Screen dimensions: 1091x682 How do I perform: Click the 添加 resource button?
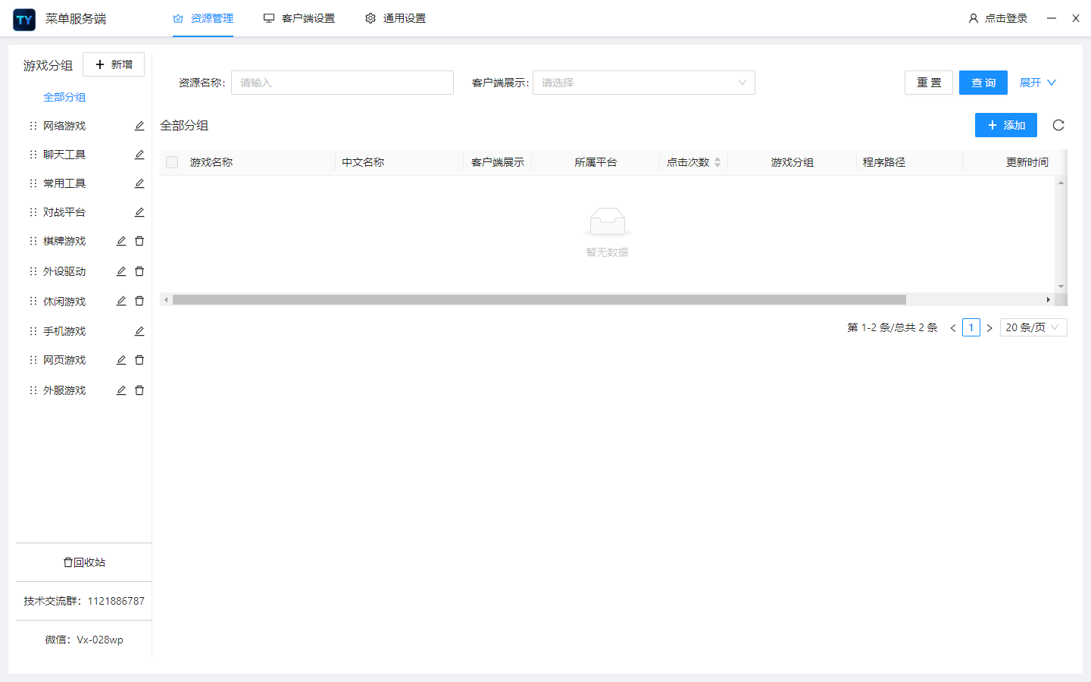pos(1006,125)
